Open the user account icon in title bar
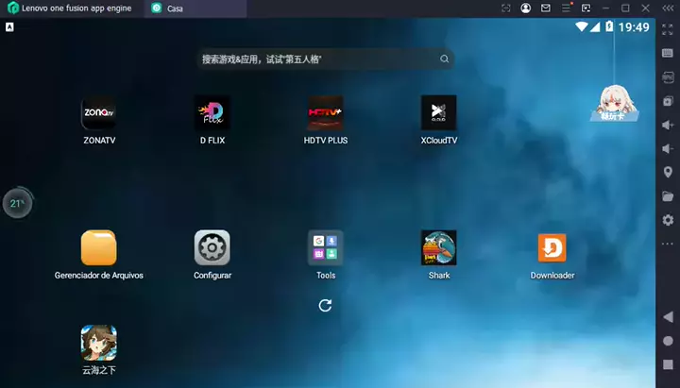680x388 pixels. 525,8
